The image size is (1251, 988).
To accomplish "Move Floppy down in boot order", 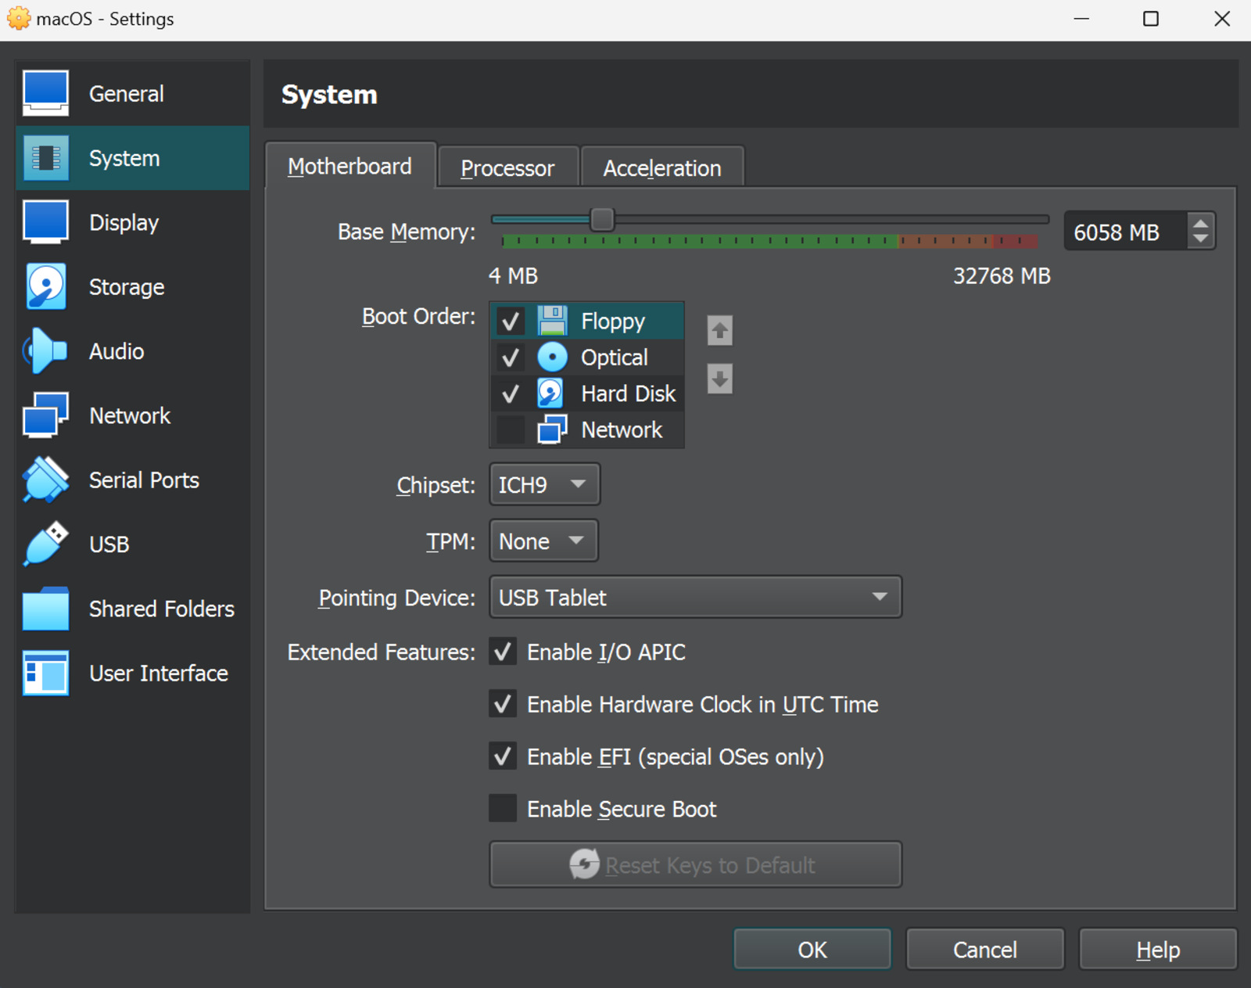I will [x=718, y=380].
